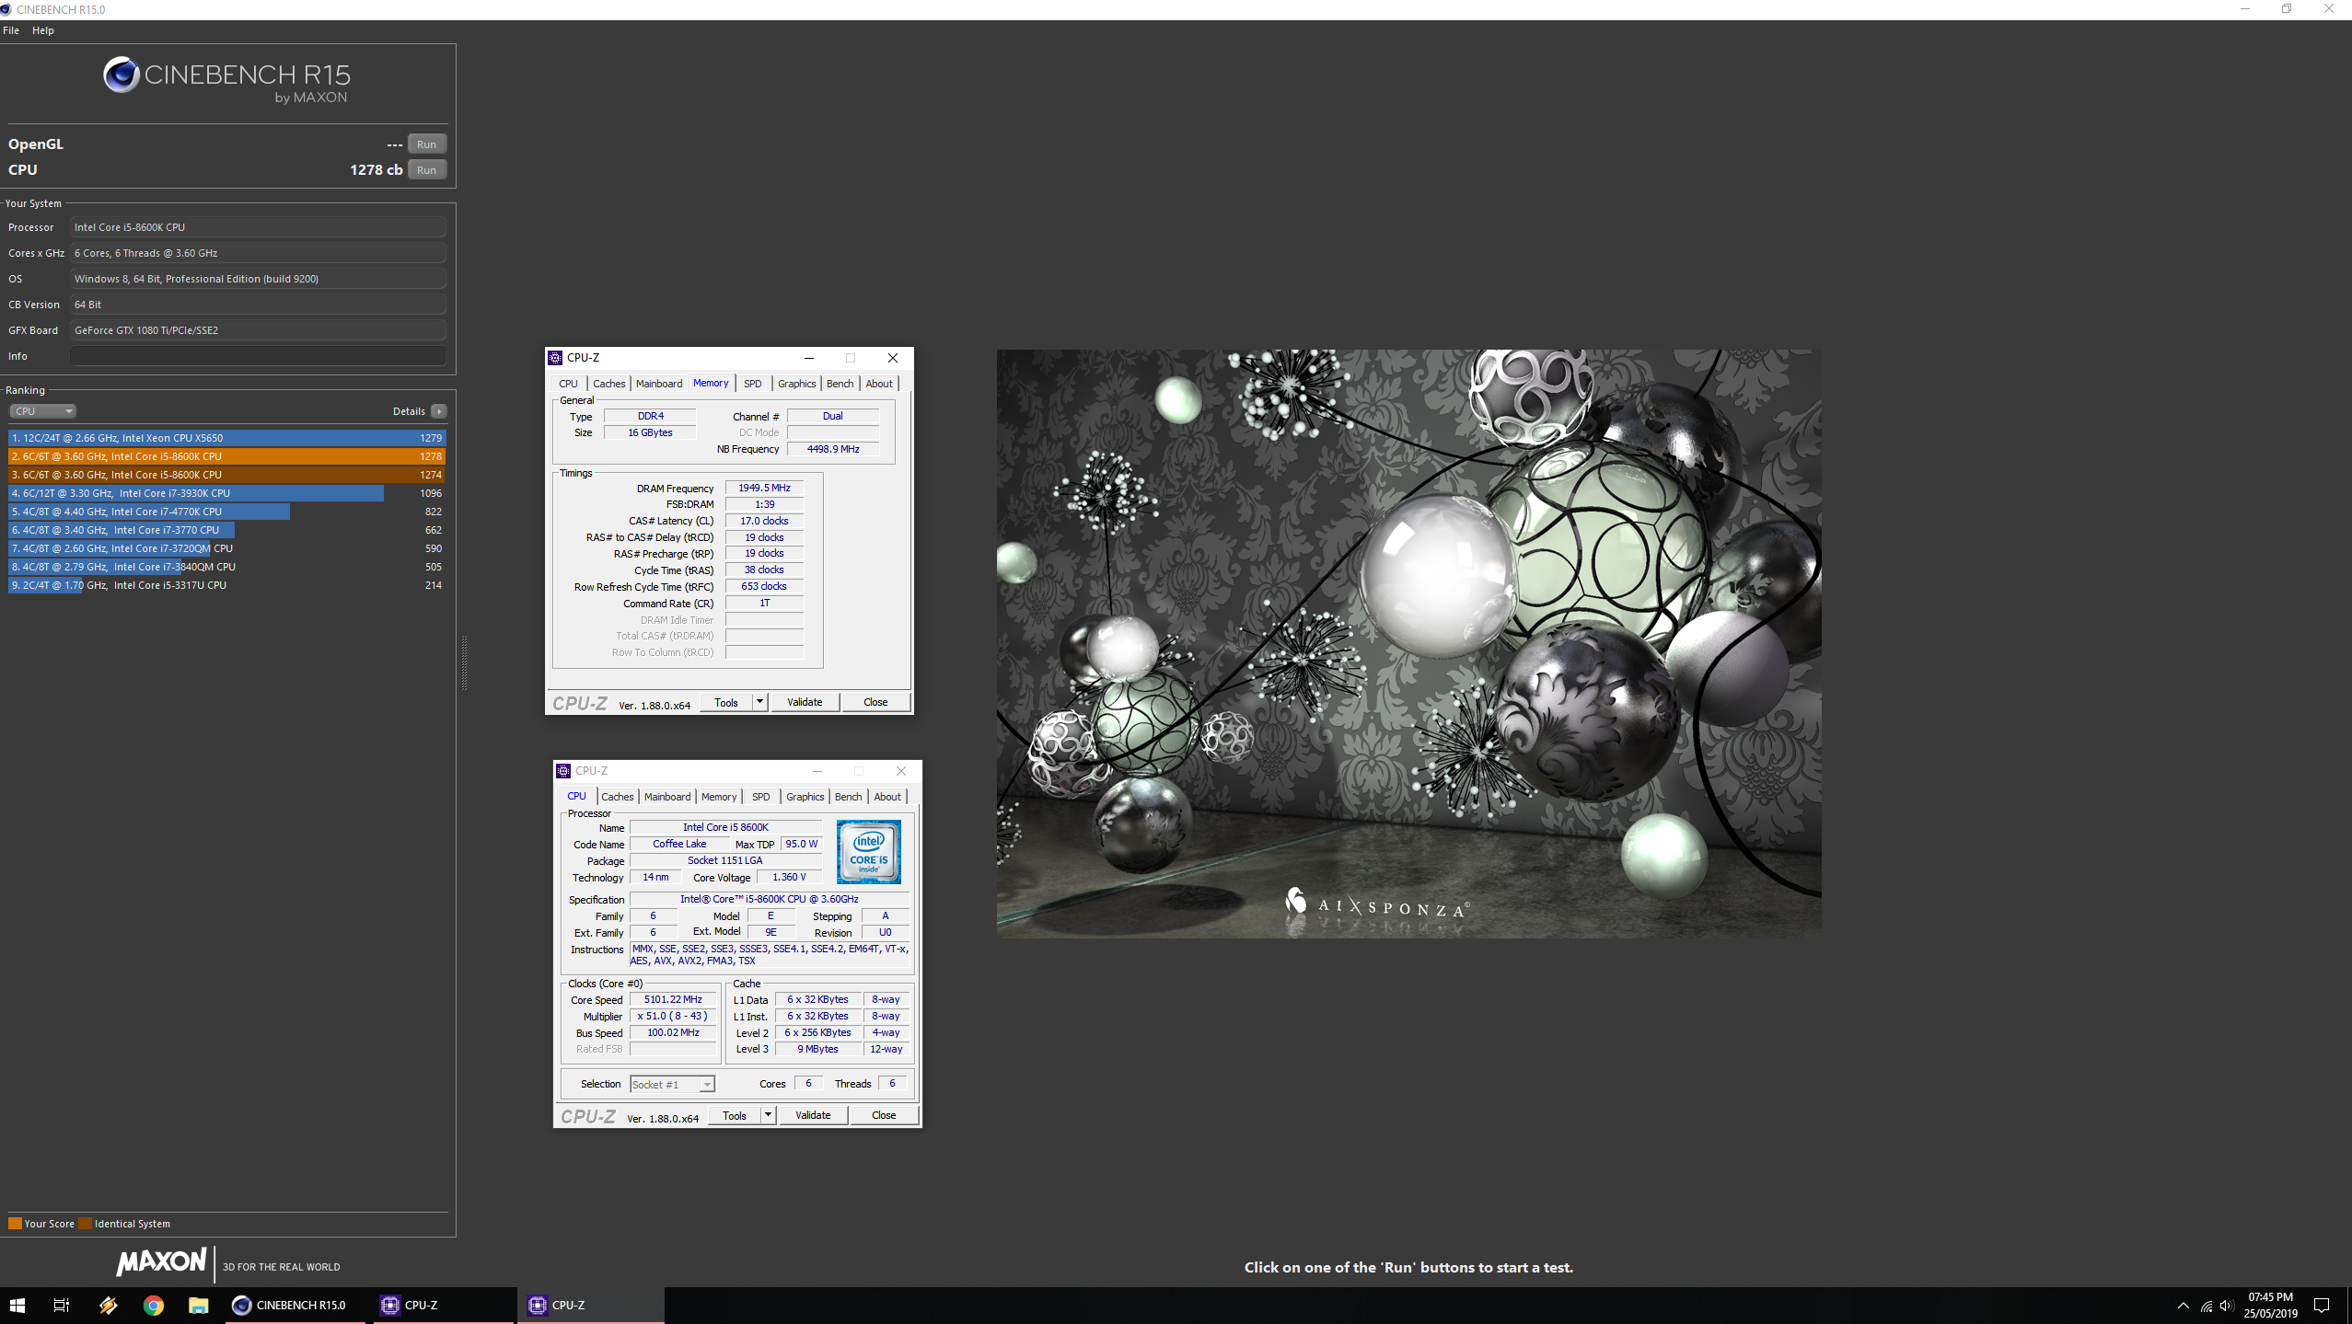Open the Windows Start menu
Screen dimensions: 2352x1324
(17, 1305)
